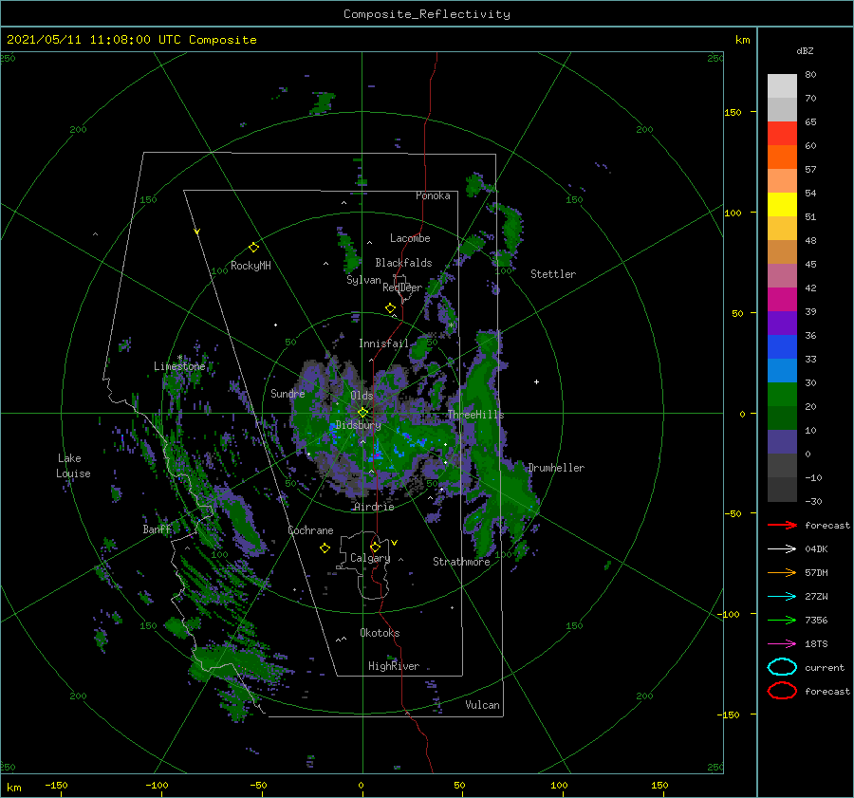Click the yellow diamond marker beside RockyMH
The height and width of the screenshot is (798, 854).
(253, 248)
